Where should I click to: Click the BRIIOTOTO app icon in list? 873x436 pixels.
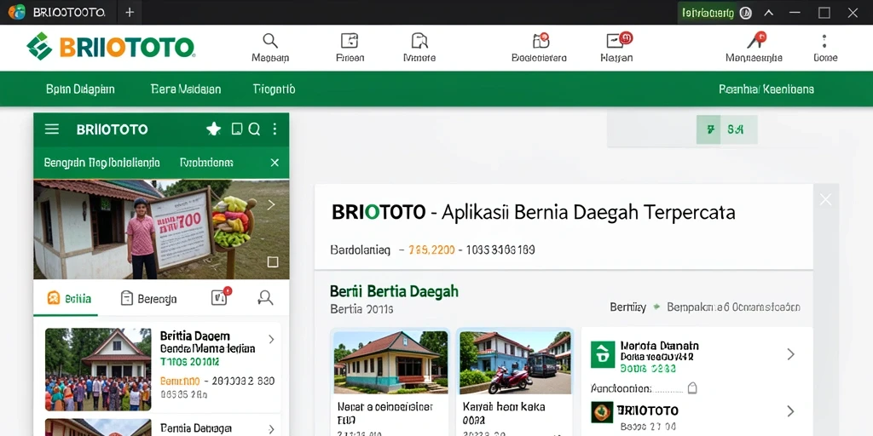pos(602,412)
